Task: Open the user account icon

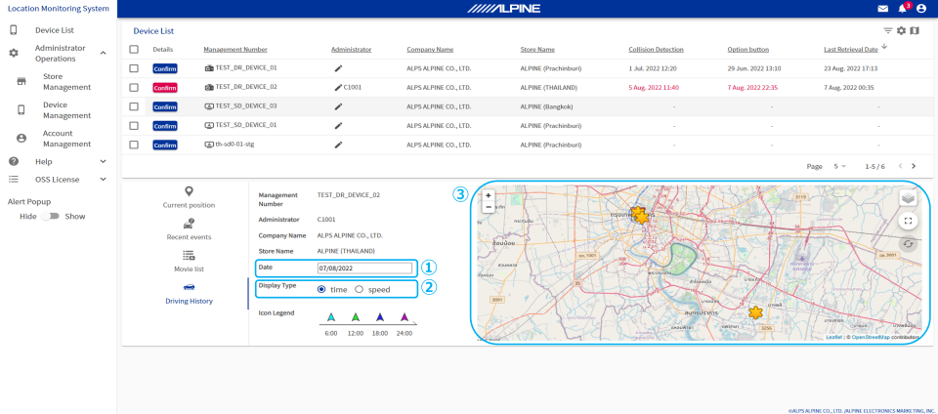Action: click(920, 9)
